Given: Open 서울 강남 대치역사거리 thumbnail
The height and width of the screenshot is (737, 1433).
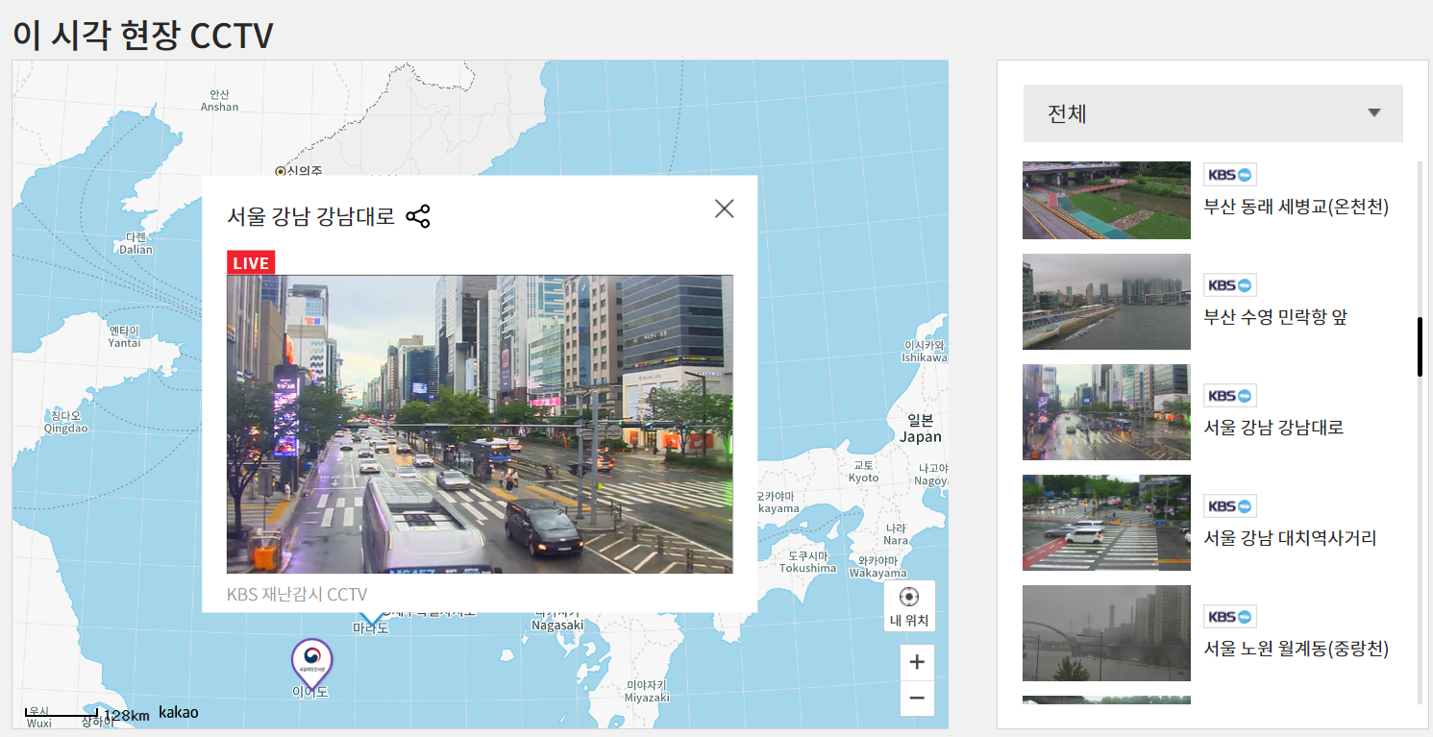Looking at the screenshot, I should point(1106,523).
